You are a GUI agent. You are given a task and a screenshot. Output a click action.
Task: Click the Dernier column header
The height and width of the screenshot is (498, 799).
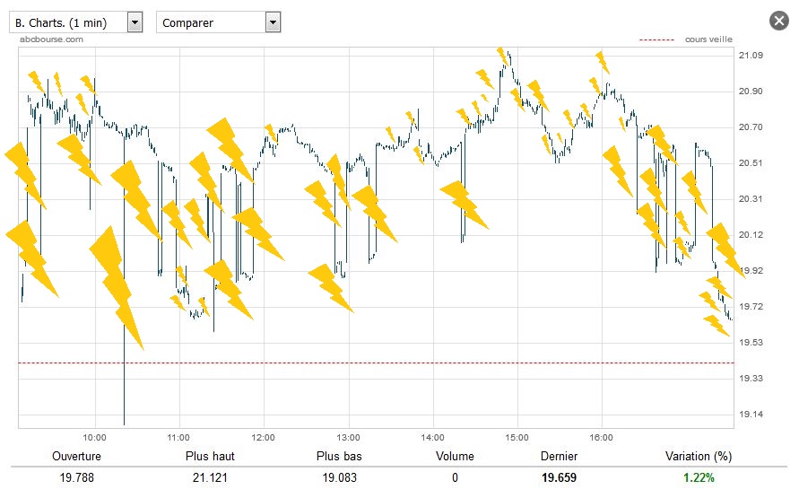point(559,456)
